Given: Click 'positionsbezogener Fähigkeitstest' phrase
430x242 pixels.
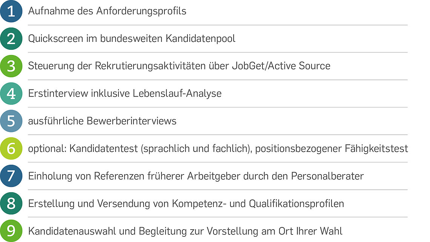Looking at the screenshot, I should (332, 149).
